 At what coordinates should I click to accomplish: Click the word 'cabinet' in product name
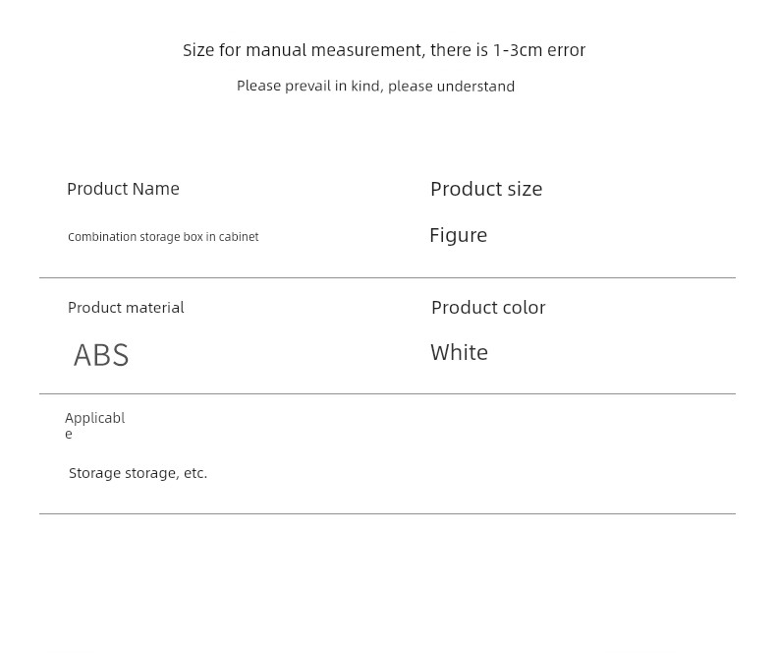239,237
